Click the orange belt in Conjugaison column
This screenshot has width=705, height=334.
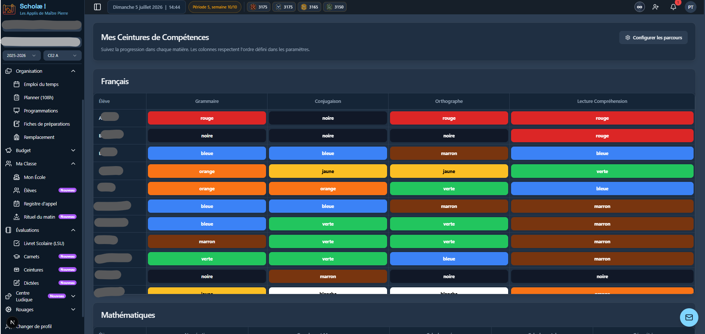(x=328, y=188)
